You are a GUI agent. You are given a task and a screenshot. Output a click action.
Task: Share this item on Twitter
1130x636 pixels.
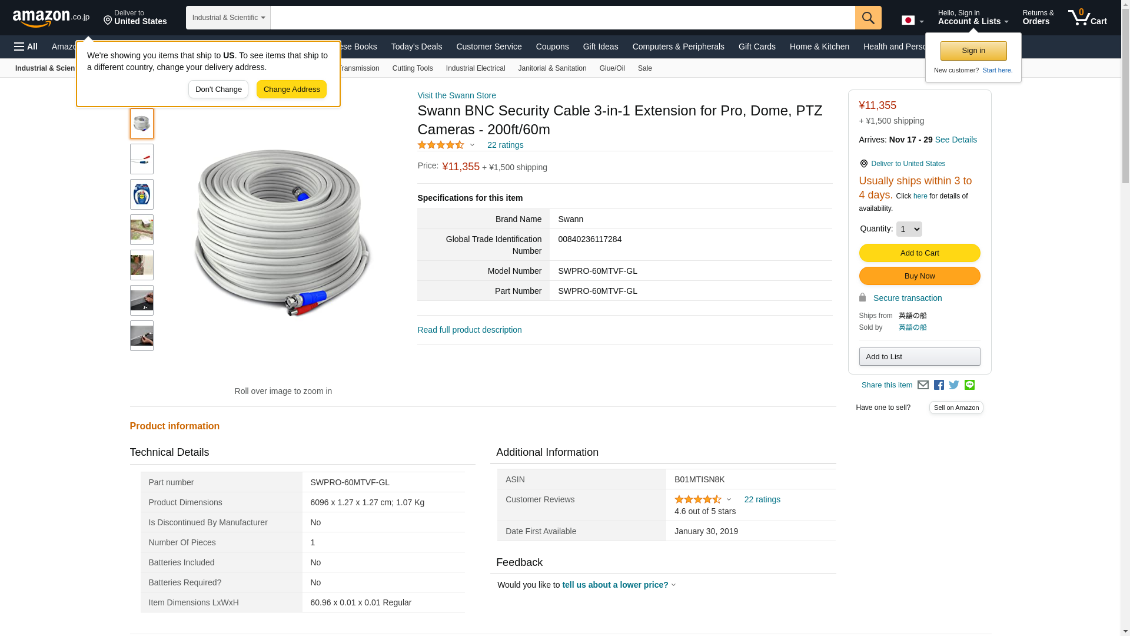coord(954,385)
